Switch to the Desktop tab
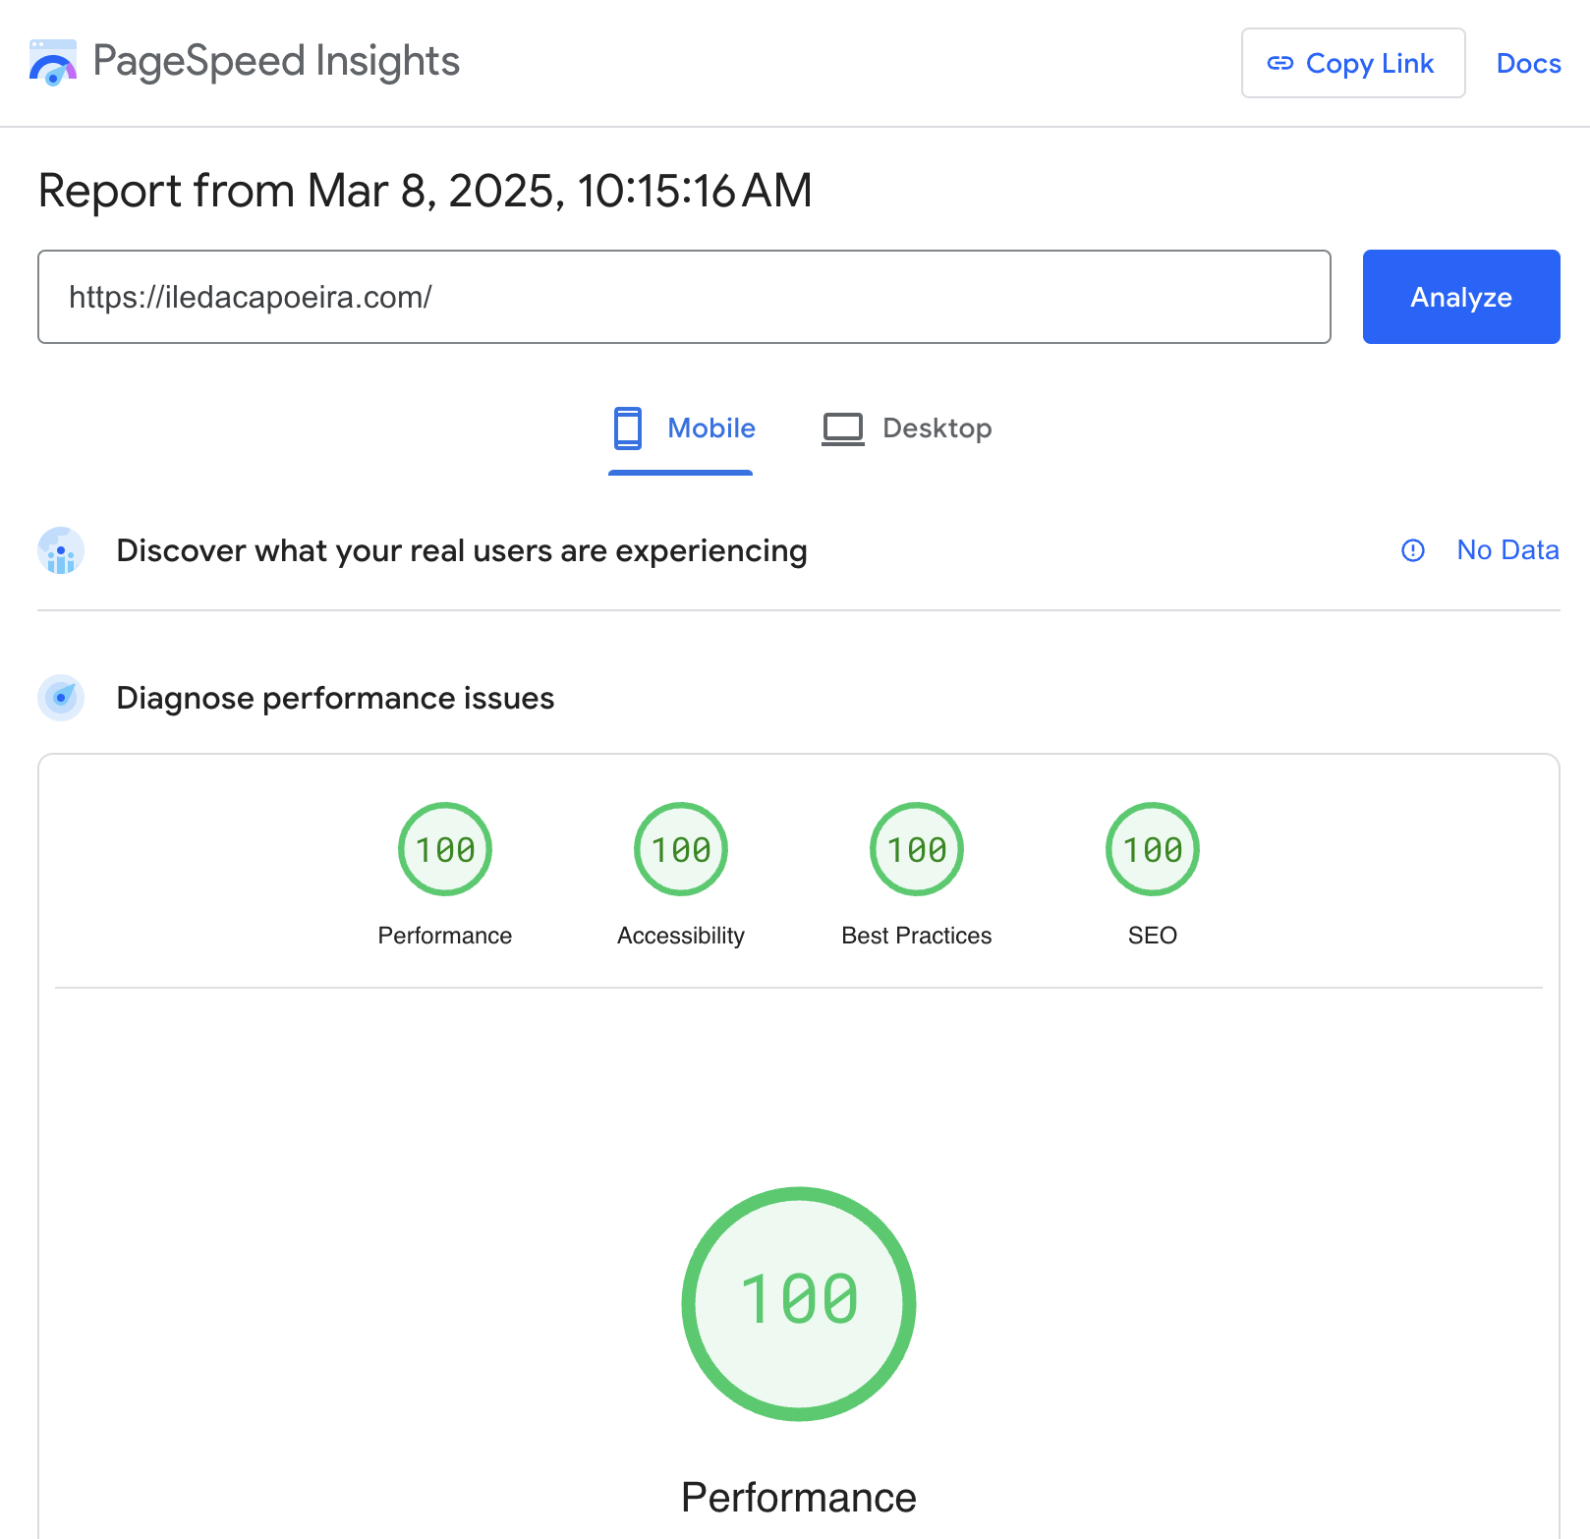This screenshot has width=1590, height=1539. coord(906,429)
